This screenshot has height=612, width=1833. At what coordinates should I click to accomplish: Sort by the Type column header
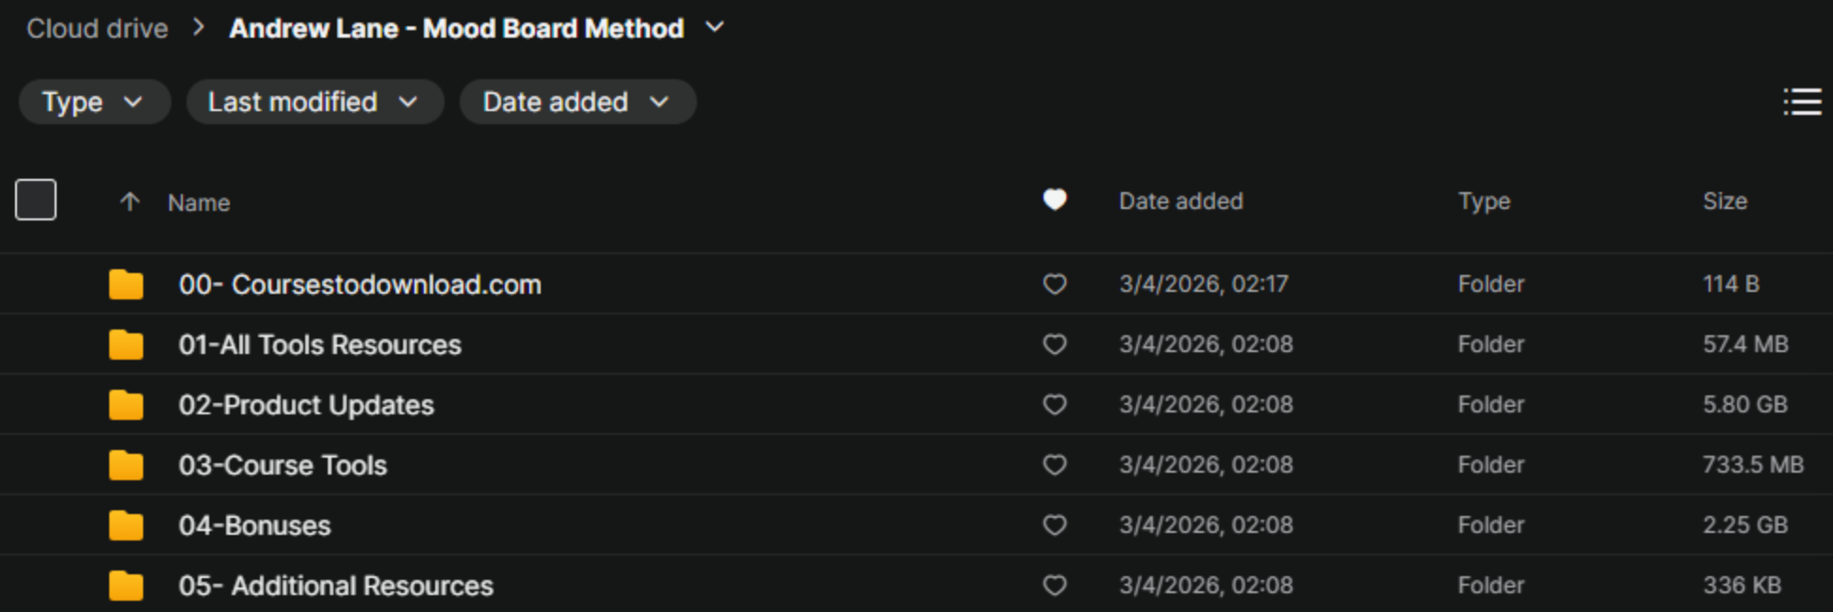pos(1484,201)
